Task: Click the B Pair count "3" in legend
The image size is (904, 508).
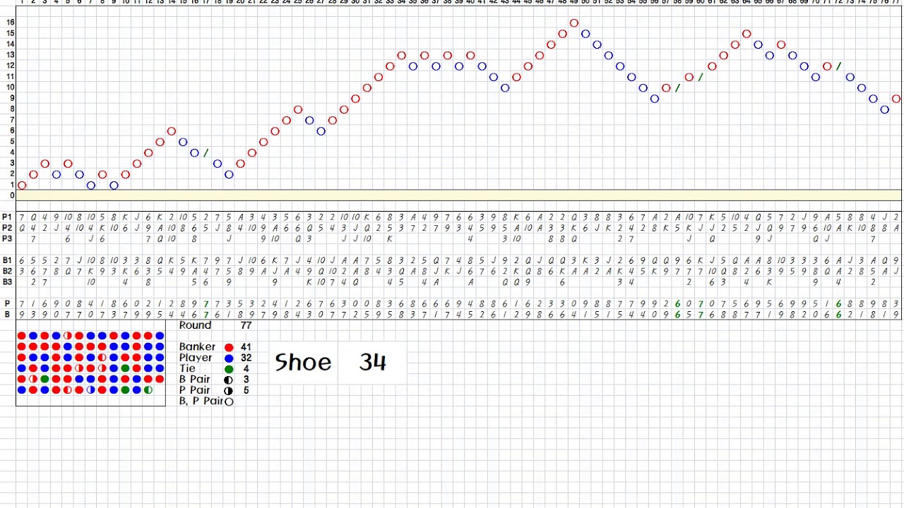Action: (246, 380)
